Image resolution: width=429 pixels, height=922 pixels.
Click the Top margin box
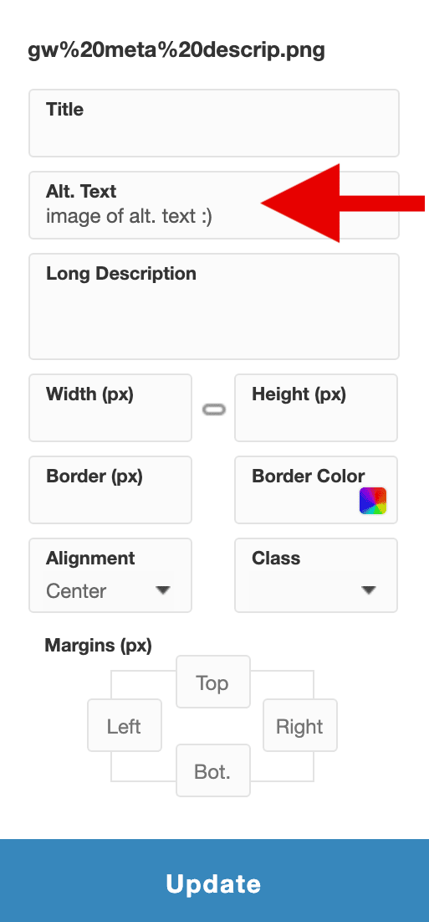coord(213,682)
